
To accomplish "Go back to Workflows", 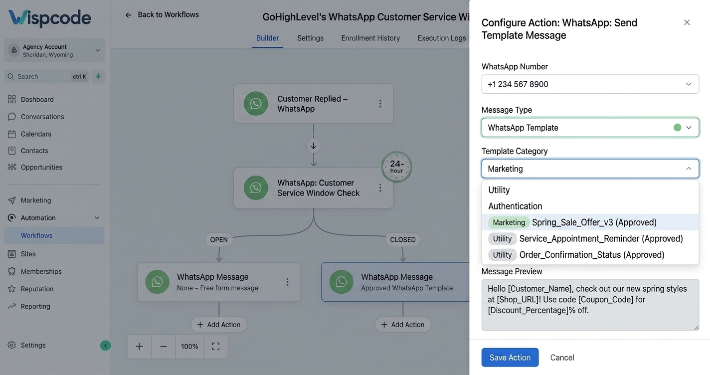I will point(162,14).
